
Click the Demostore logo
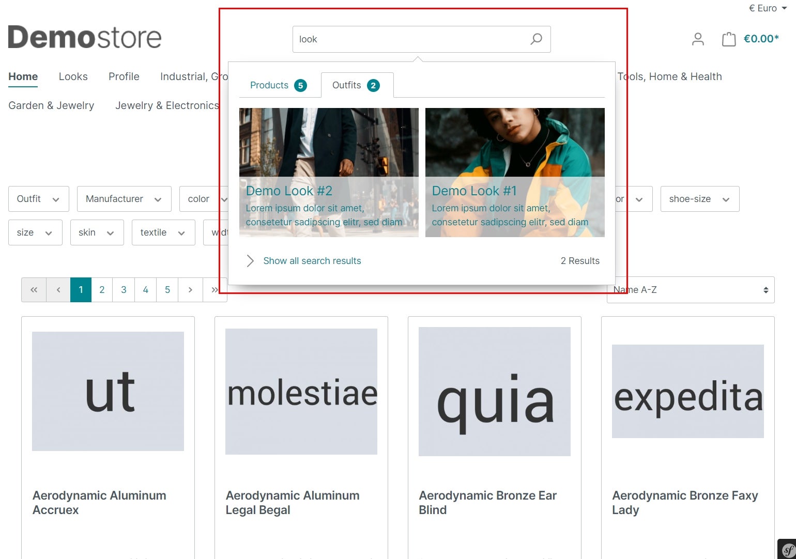85,37
